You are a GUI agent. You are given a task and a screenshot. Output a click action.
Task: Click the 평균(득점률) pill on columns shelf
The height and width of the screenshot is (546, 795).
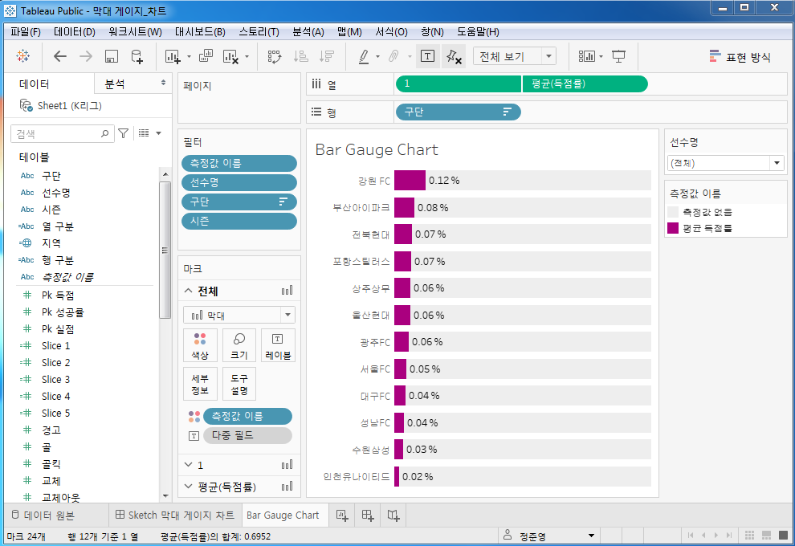pyautogui.click(x=585, y=84)
